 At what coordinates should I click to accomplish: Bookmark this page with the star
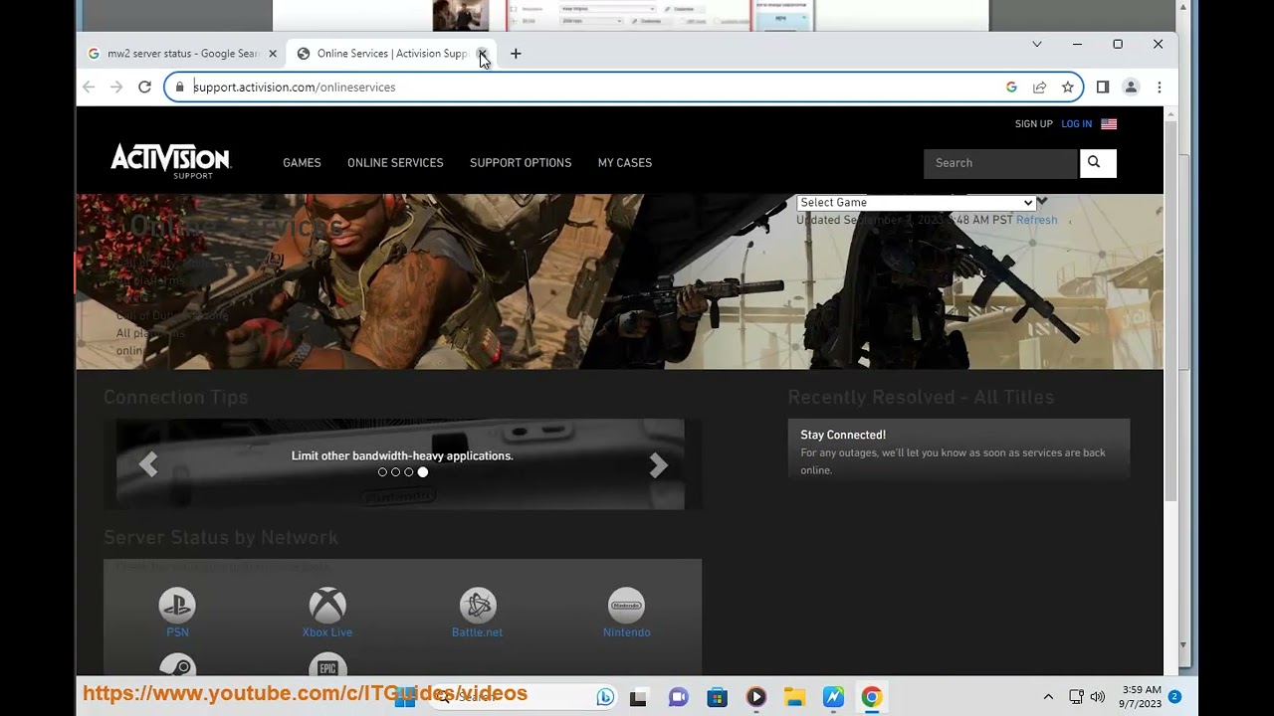pyautogui.click(x=1067, y=88)
